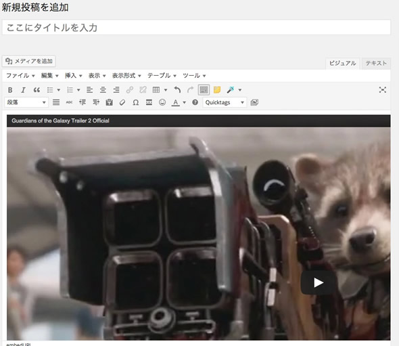Screen dimensions: 399x346
Task: Open the emoticons smiley picker
Action: tap(162, 102)
